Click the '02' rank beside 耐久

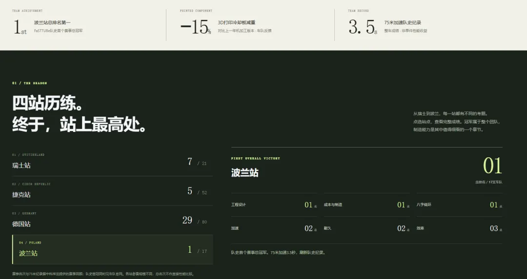[x=401, y=228]
